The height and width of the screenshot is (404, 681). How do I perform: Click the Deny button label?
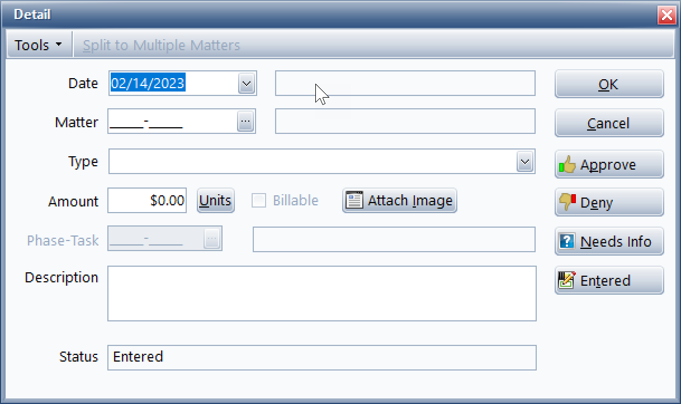pos(597,203)
